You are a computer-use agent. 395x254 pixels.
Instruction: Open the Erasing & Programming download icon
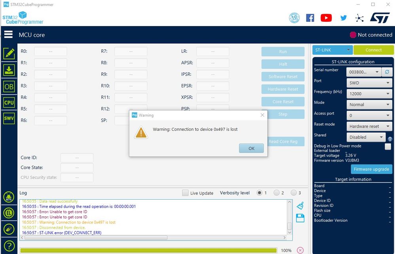[x=9, y=70]
